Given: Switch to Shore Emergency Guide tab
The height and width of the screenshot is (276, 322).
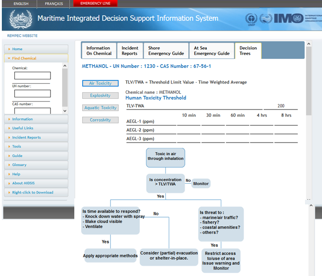Looking at the screenshot, I should tap(166, 51).
